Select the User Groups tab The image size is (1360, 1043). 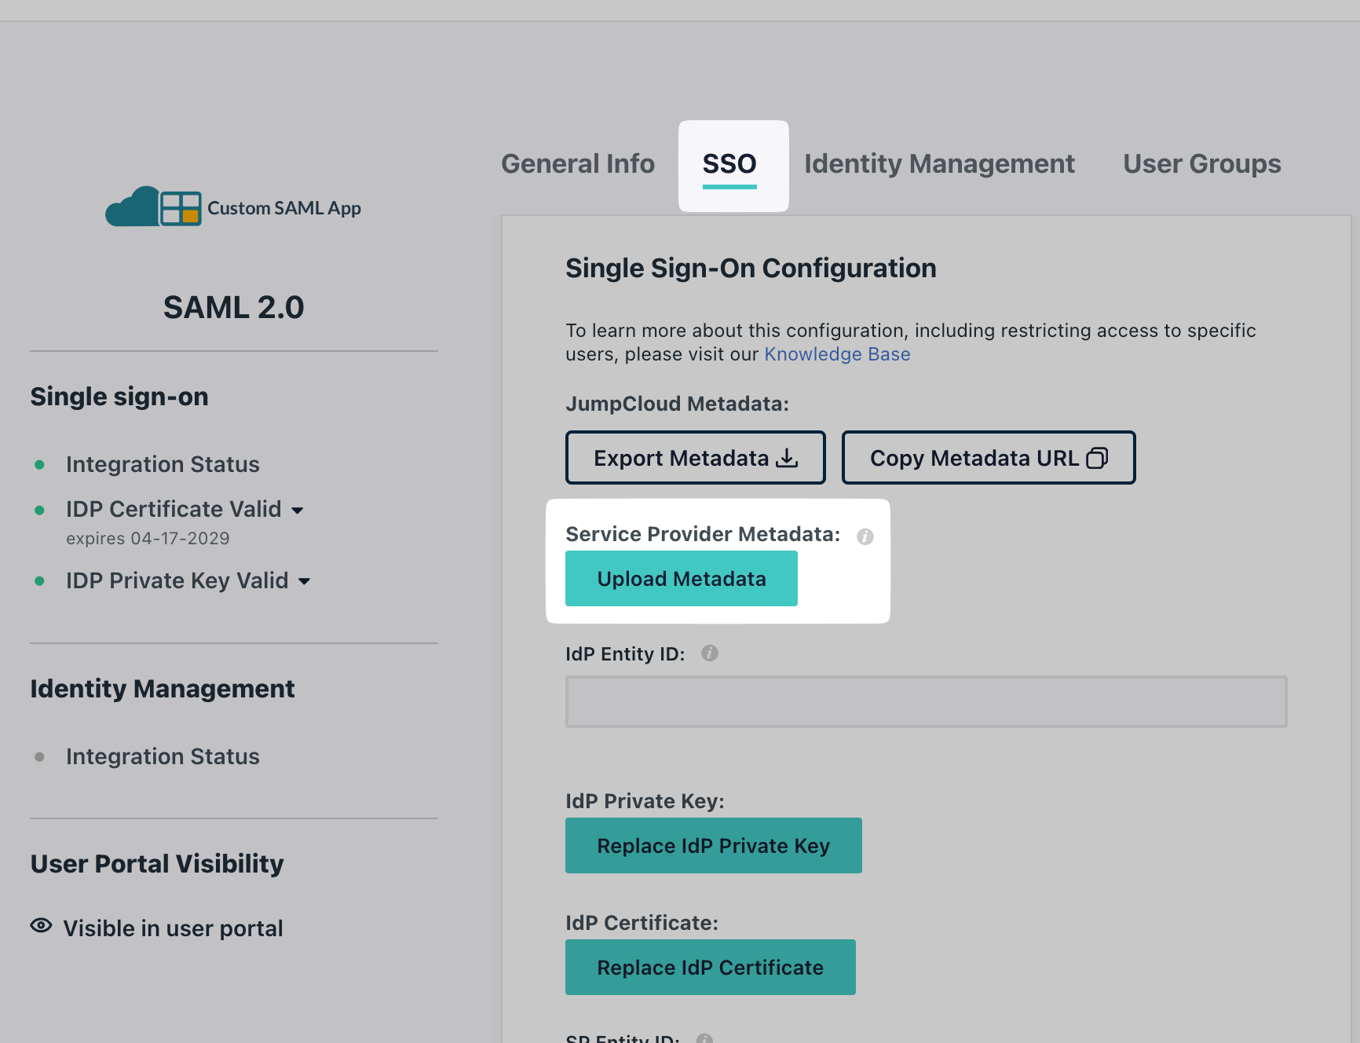click(1201, 163)
